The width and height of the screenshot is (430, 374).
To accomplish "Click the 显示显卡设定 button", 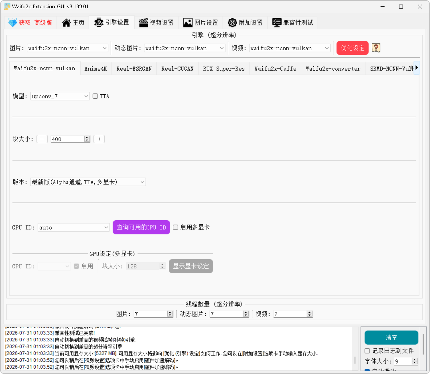I will coord(191,266).
